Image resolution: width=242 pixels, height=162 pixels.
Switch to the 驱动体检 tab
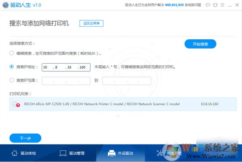coord(23,153)
